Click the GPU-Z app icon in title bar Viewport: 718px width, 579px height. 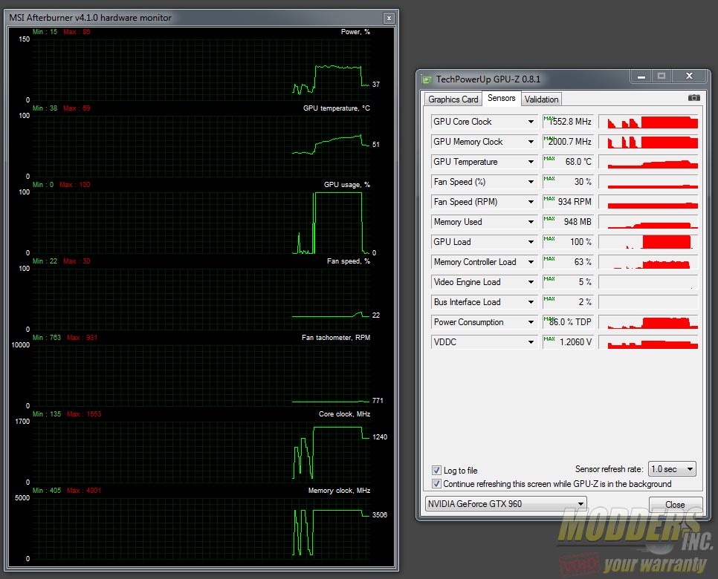click(x=427, y=79)
